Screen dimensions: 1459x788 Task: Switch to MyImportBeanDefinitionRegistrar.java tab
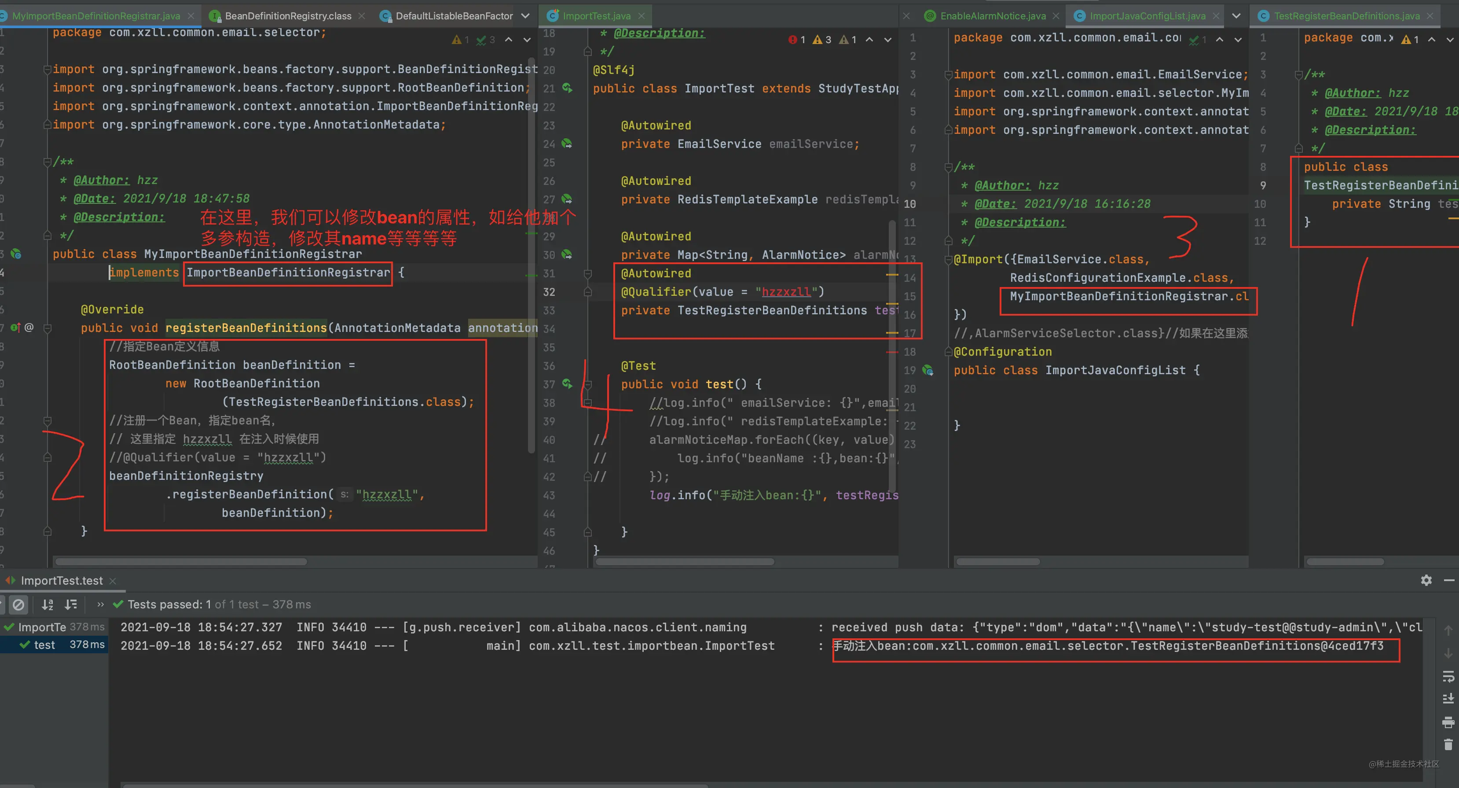pyautogui.click(x=96, y=16)
